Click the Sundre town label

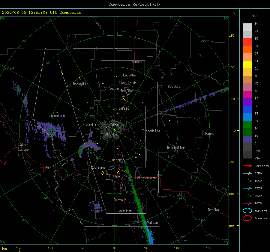pyautogui.click(x=91, y=124)
